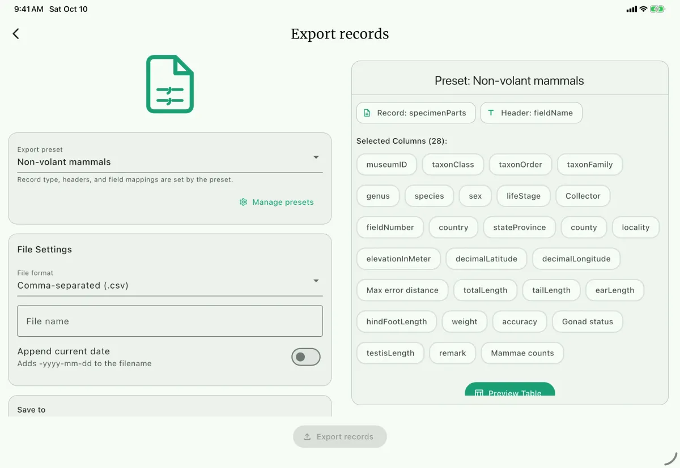Select the country column chip

[453, 227]
